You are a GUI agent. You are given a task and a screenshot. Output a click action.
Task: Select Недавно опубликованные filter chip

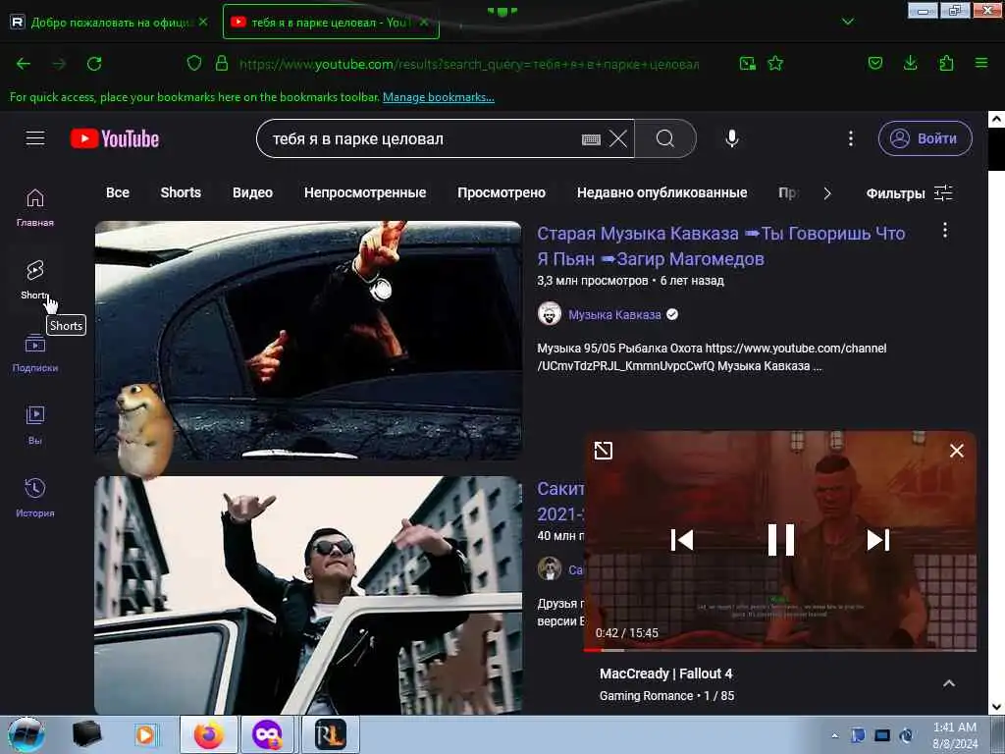(662, 192)
